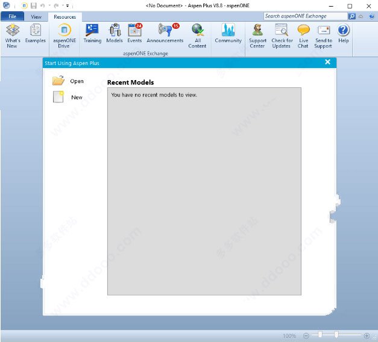378x342 pixels.
Task: Click the Redo icon in quick access toolbar
Action: point(57,5)
